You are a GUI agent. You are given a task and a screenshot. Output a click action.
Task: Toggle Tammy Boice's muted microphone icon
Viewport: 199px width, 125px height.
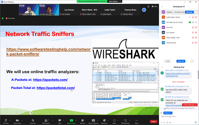point(193,43)
